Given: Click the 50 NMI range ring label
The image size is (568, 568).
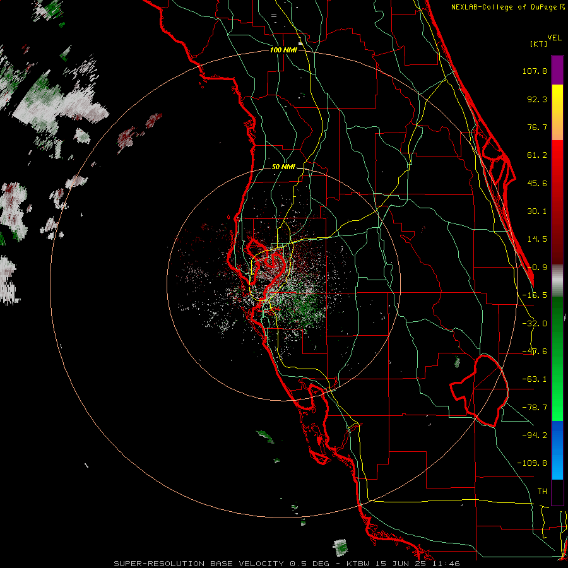Looking at the screenshot, I should (283, 167).
